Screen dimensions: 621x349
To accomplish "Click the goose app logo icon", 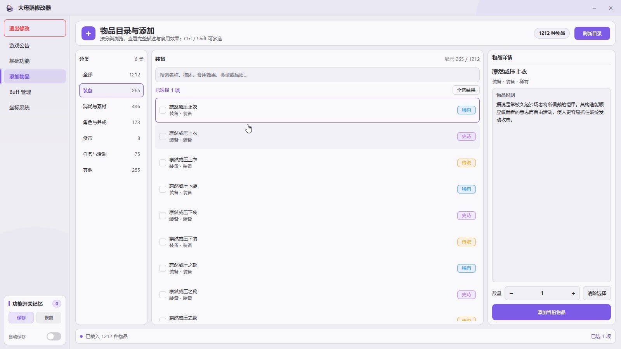I will 10,8.
